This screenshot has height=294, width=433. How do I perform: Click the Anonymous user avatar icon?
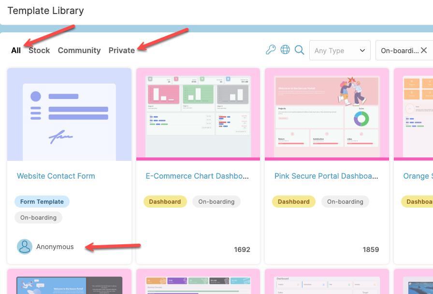tap(25, 247)
